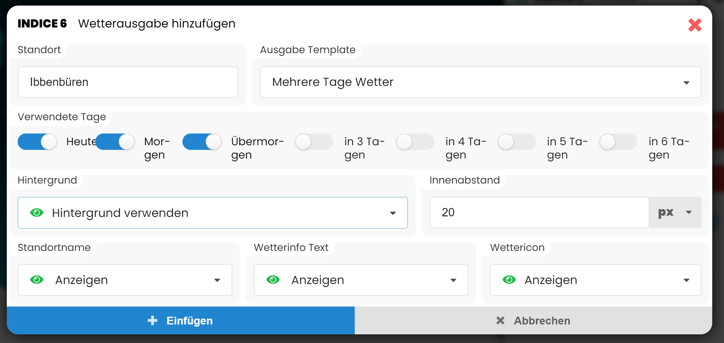724x343 pixels.
Task: Disable the Heute day toggle
Action: pos(37,142)
